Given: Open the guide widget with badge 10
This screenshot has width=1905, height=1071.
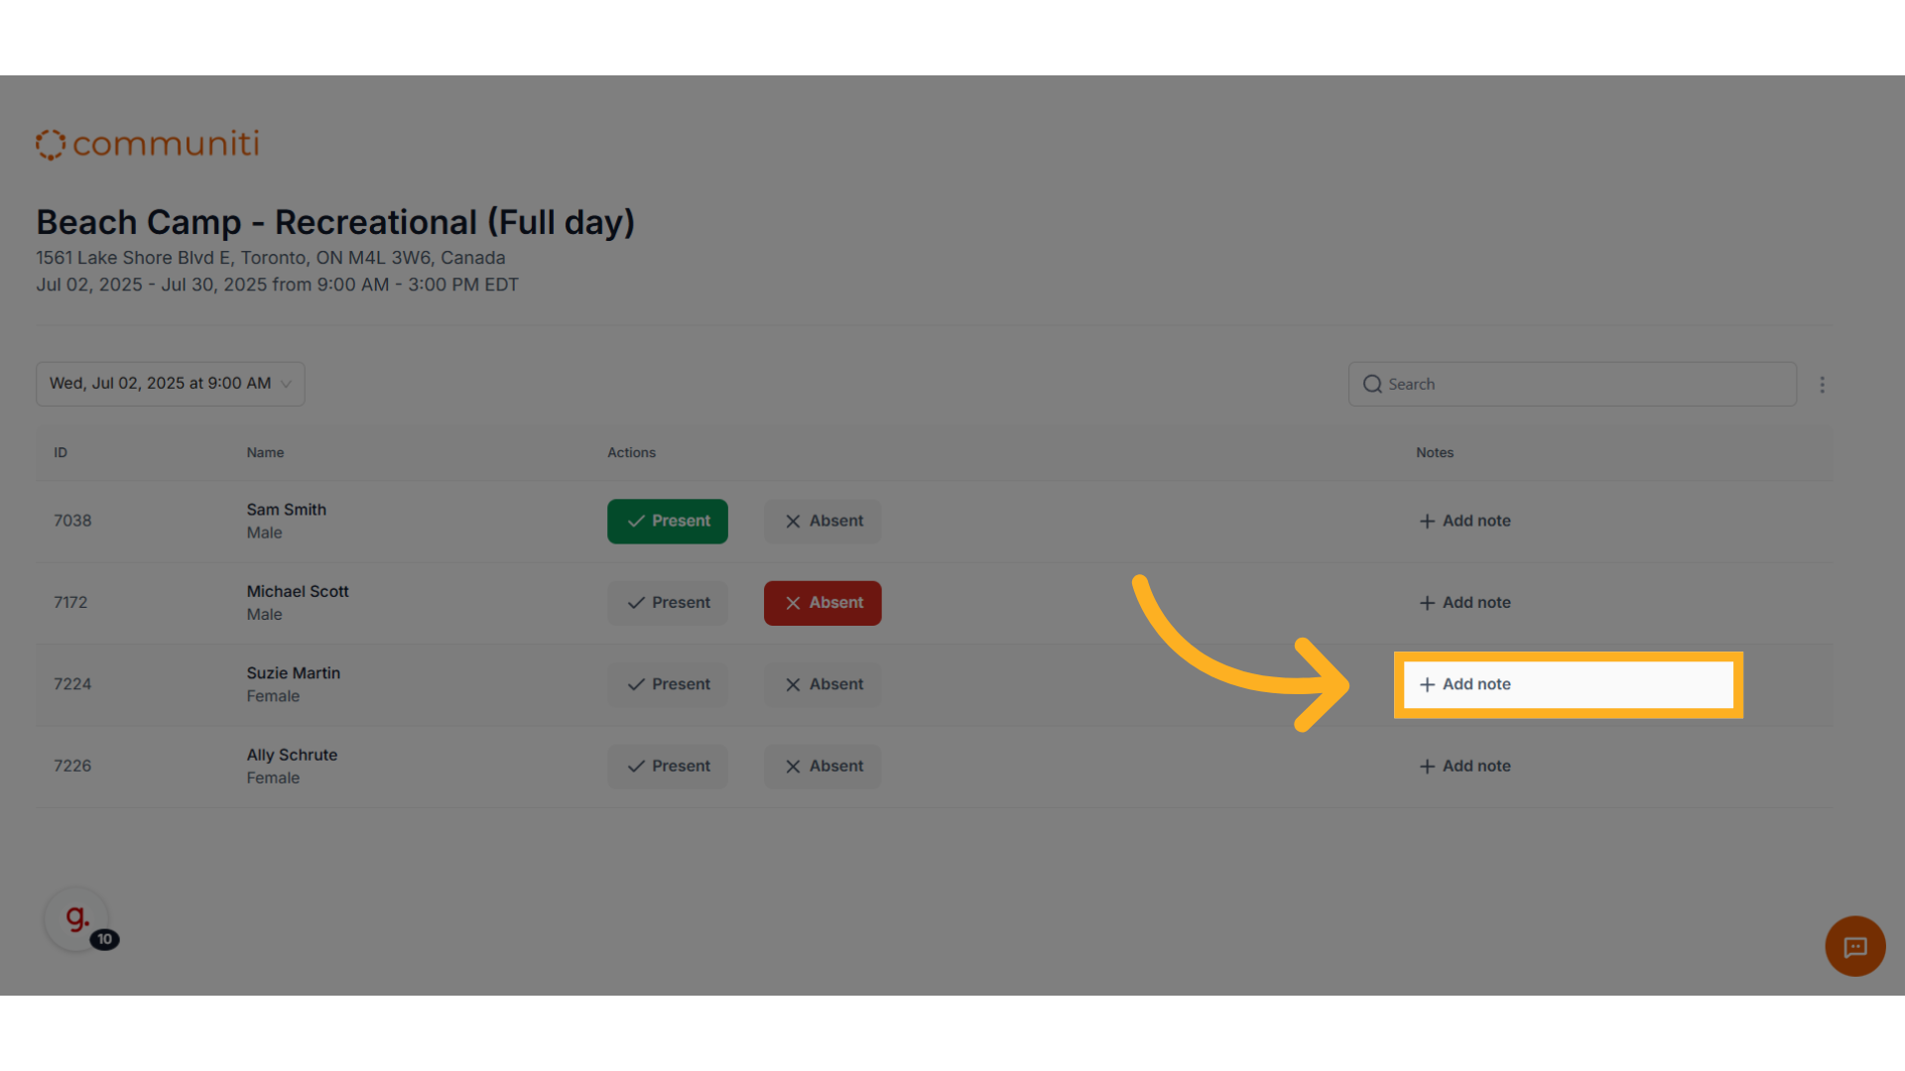Looking at the screenshot, I should pos(77,919).
